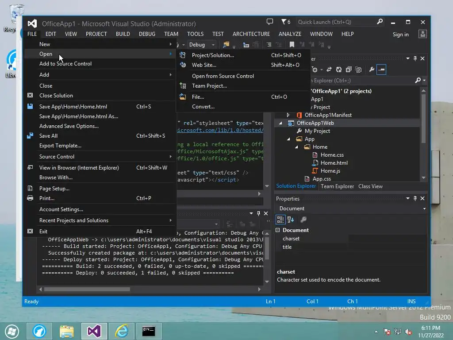Image resolution: width=453 pixels, height=340 pixels.
Task: Open Recent Projects and Solutions submenu
Action: click(x=100, y=220)
